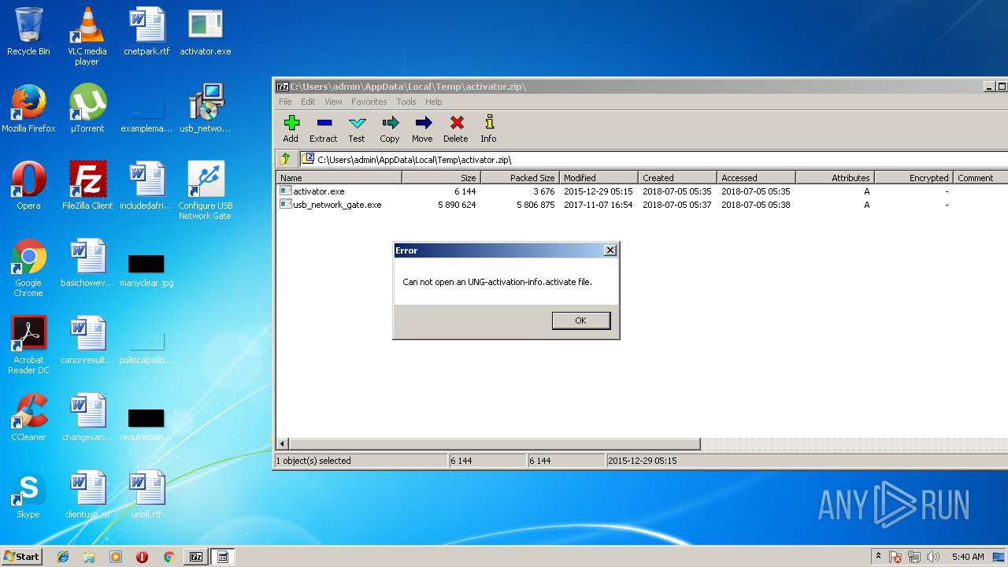The image size is (1008, 567).
Task: Click the archive path address field
Action: coord(654,159)
